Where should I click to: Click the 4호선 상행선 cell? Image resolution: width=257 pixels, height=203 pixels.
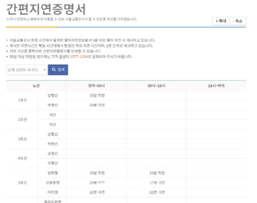(x=53, y=154)
